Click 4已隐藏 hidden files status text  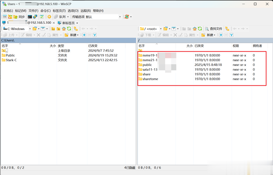click(130, 168)
